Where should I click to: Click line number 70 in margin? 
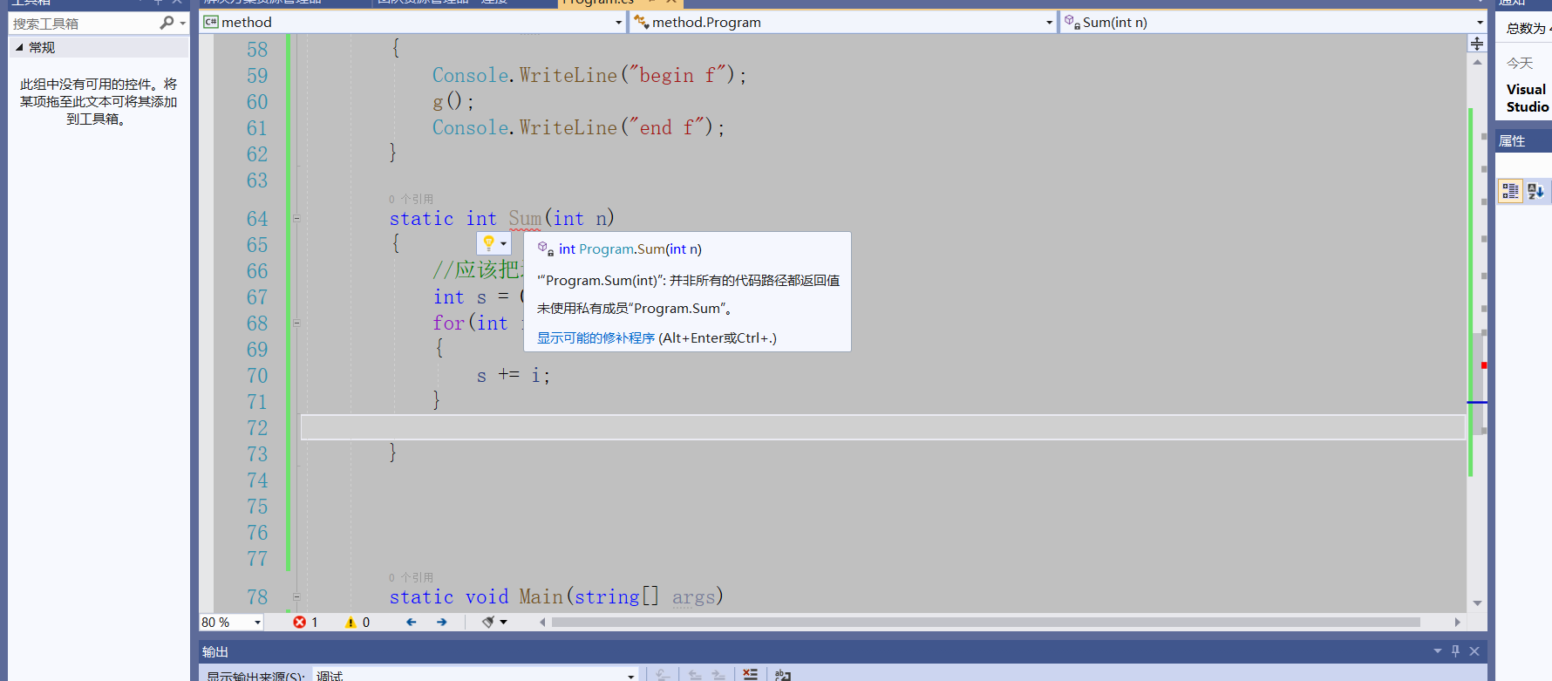257,376
